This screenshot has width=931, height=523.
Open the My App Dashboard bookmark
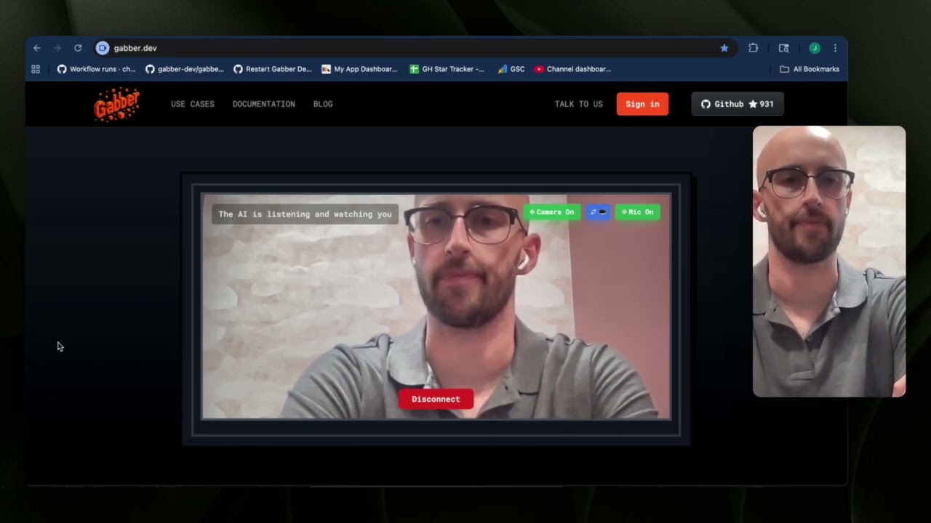point(359,69)
